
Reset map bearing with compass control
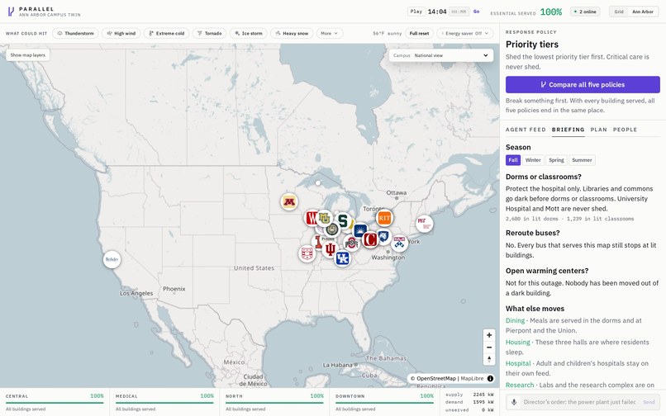pyautogui.click(x=489, y=360)
